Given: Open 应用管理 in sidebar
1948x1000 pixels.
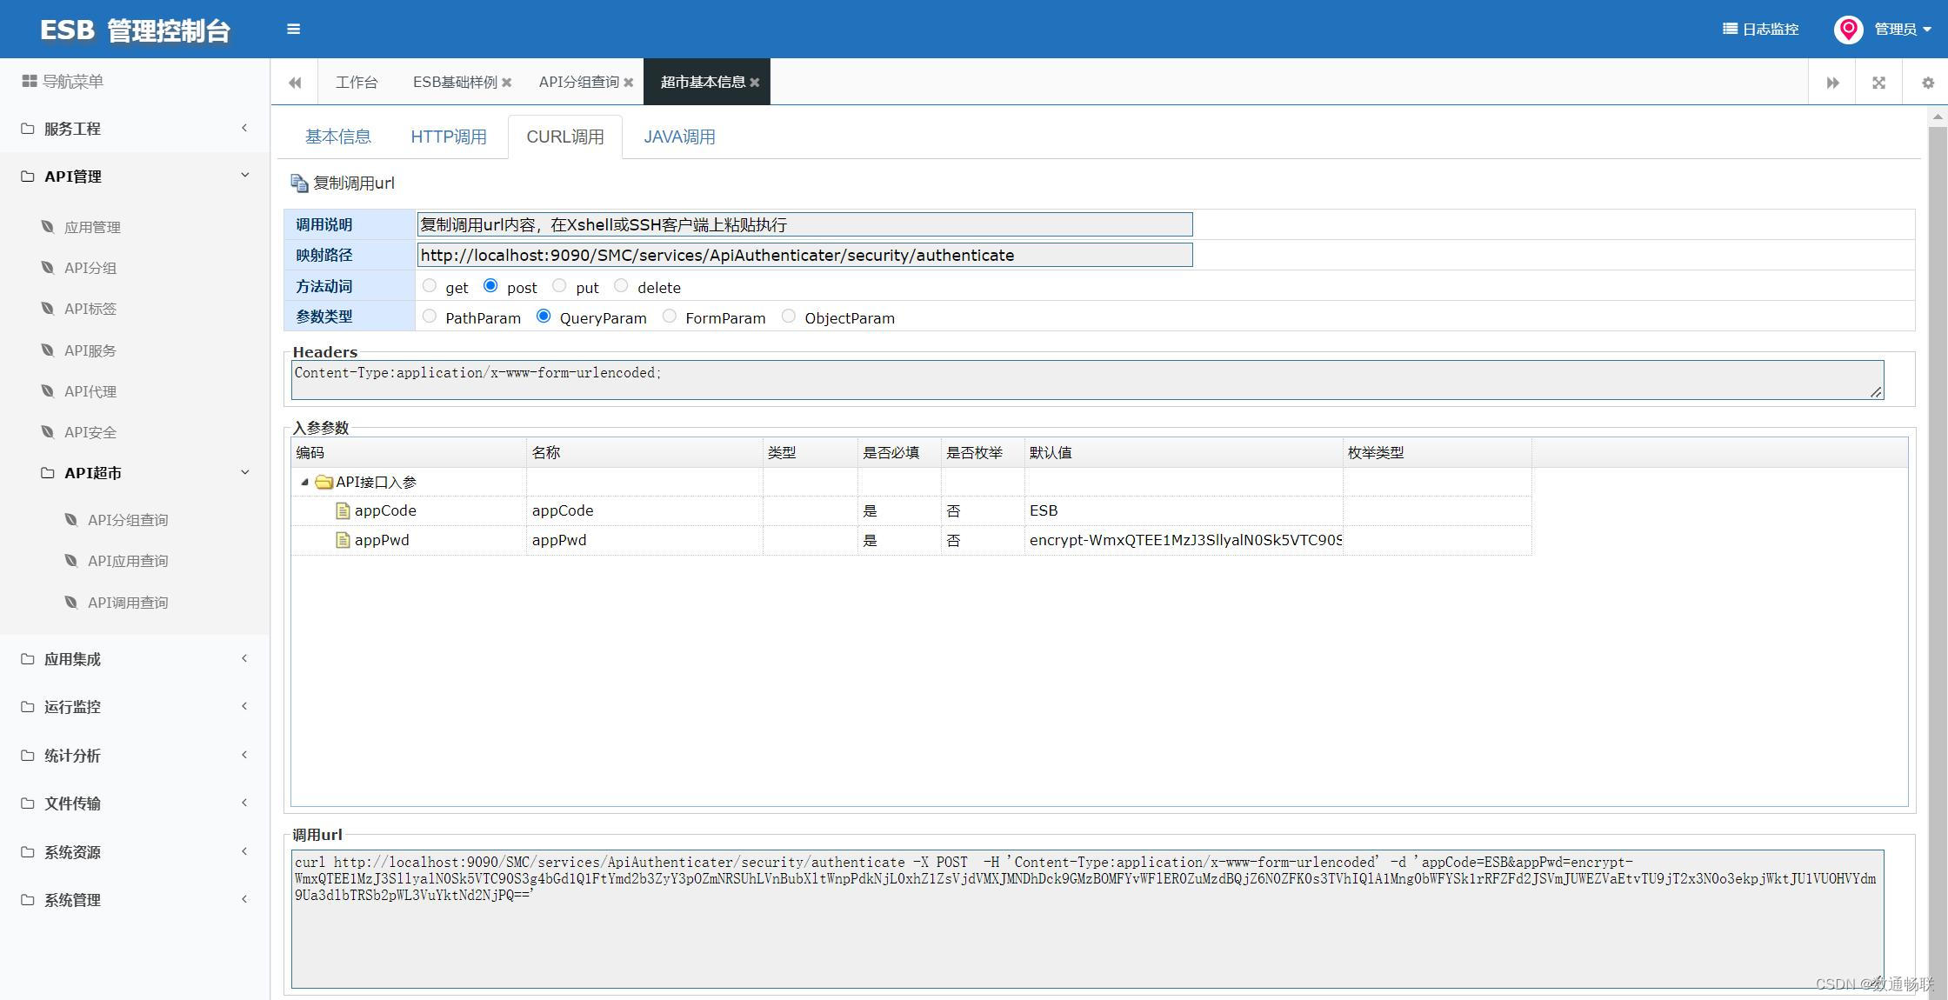Looking at the screenshot, I should tap(92, 227).
